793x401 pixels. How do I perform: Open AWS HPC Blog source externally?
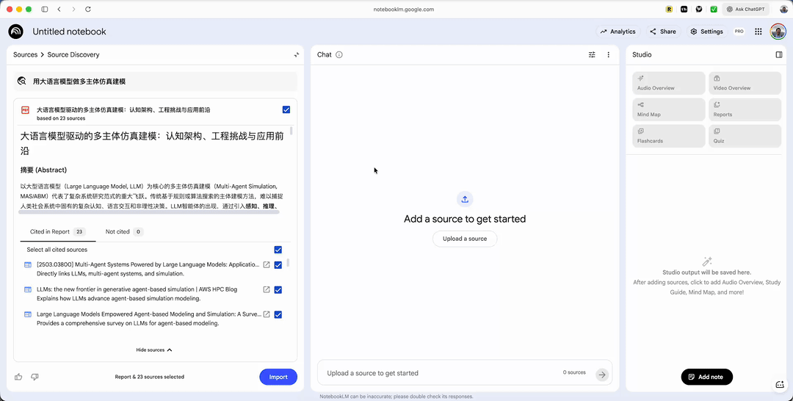(x=267, y=289)
